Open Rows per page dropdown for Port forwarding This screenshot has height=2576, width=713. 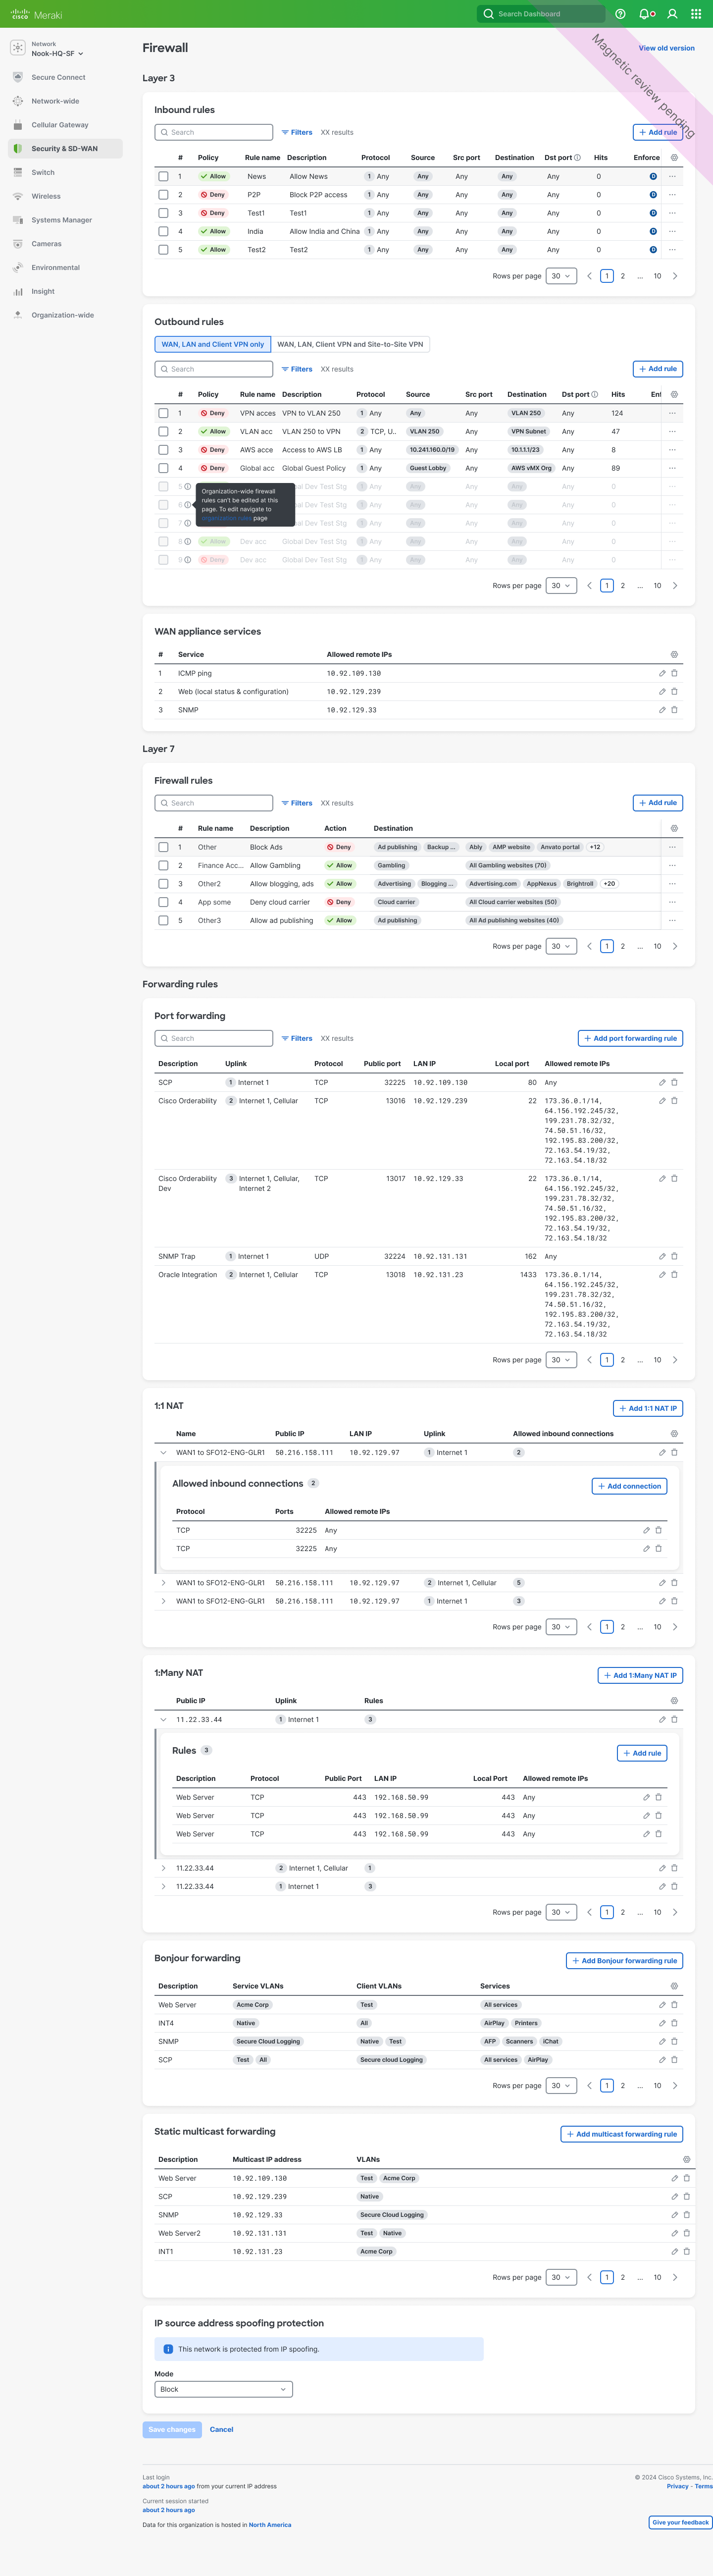coord(562,1360)
